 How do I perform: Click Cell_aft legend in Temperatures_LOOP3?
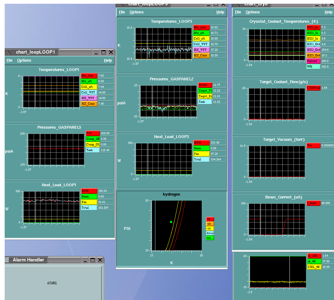tap(201, 39)
